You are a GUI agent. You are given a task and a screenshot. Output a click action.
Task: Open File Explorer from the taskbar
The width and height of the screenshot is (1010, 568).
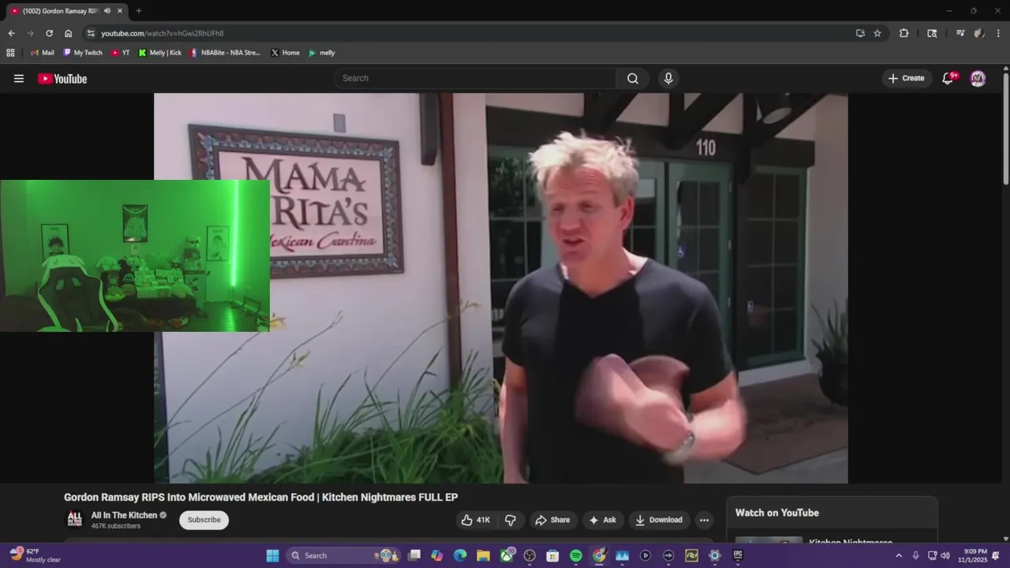483,555
